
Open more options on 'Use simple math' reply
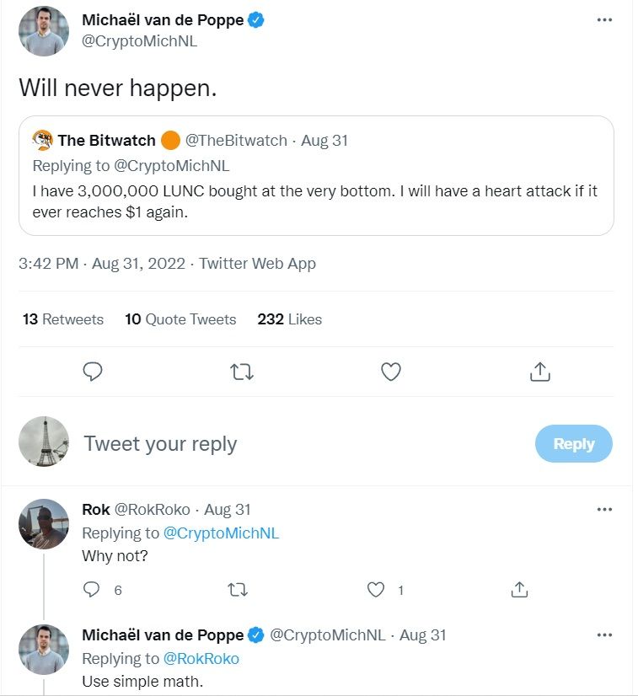pos(604,634)
